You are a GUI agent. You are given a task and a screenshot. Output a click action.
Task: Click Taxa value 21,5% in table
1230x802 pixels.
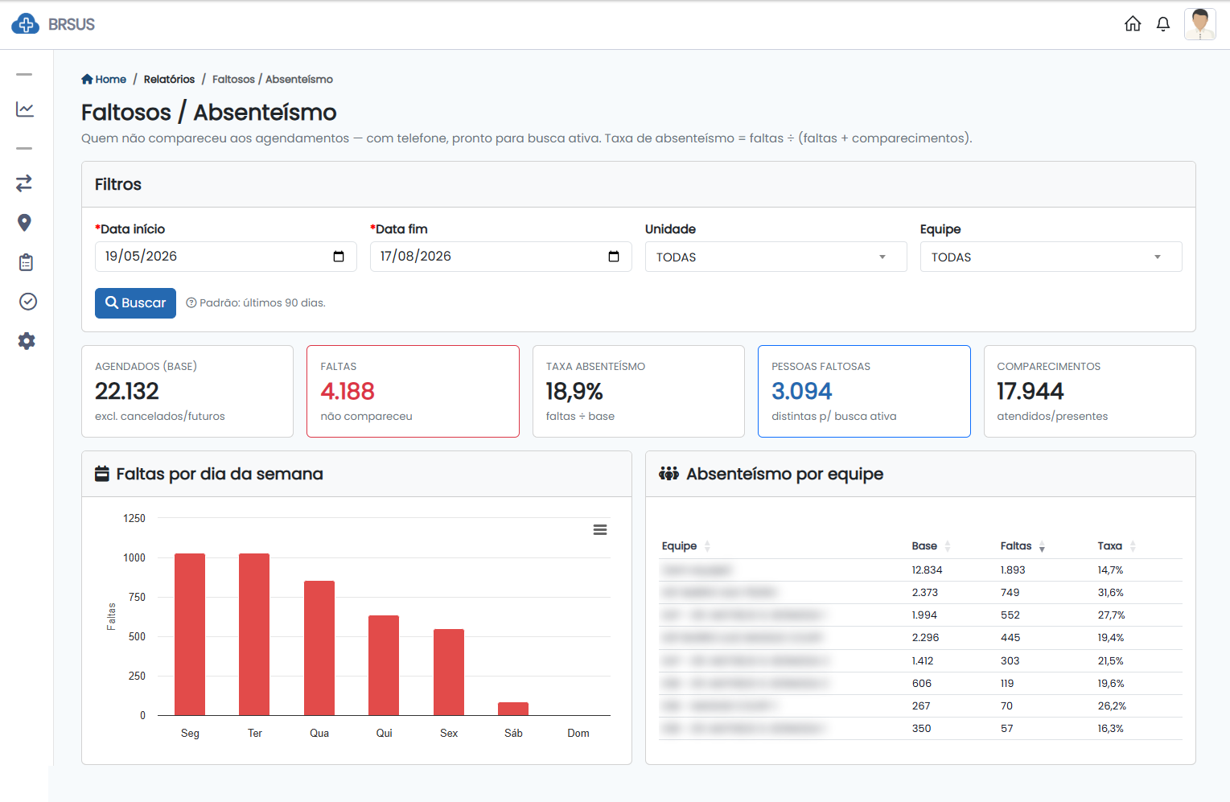pyautogui.click(x=1110, y=660)
